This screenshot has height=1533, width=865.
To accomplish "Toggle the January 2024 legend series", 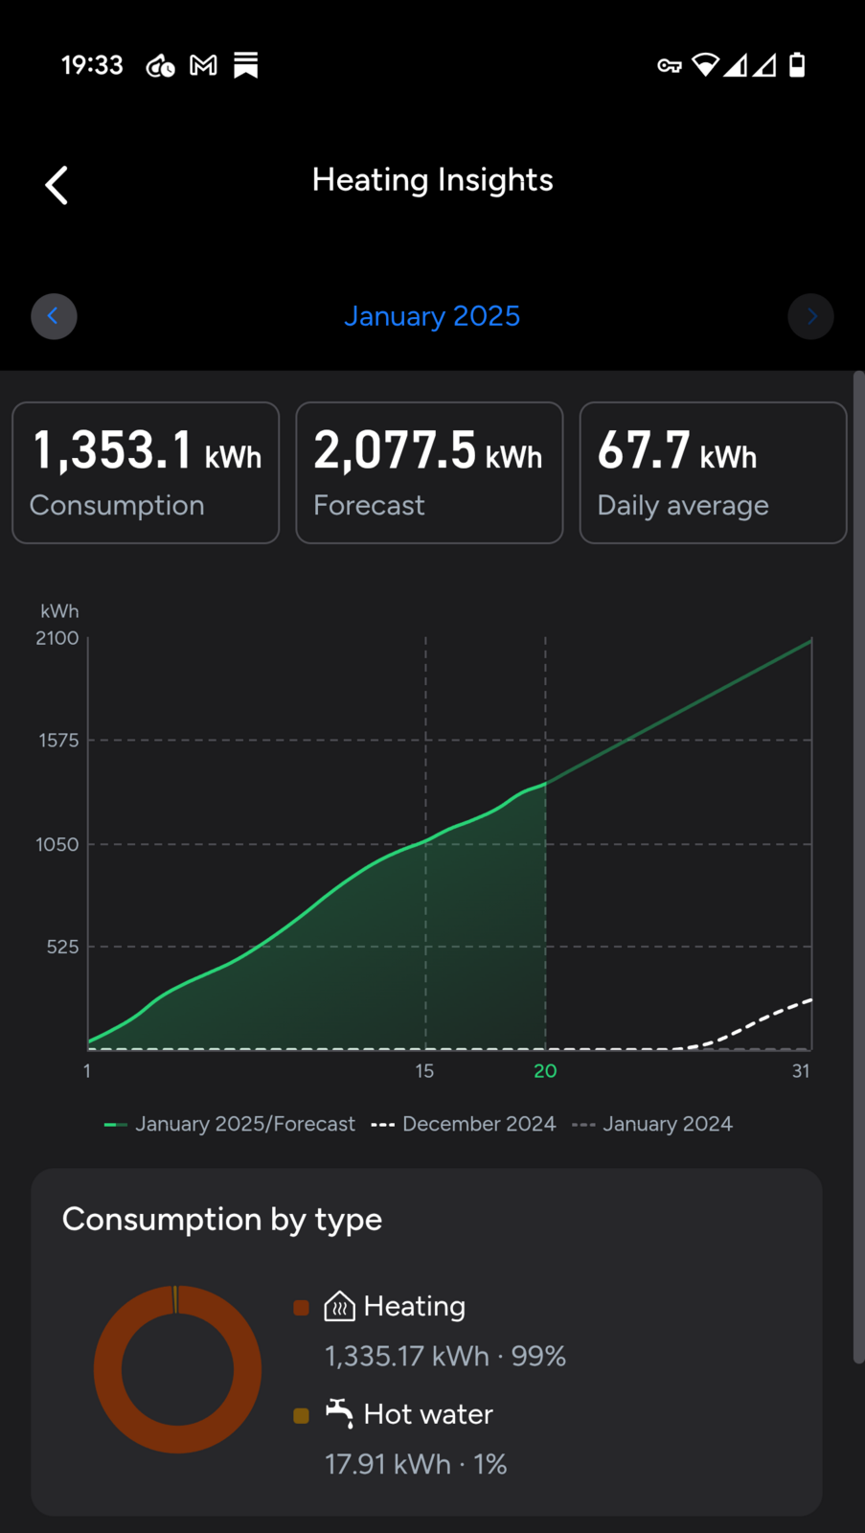I will pos(652,1124).
